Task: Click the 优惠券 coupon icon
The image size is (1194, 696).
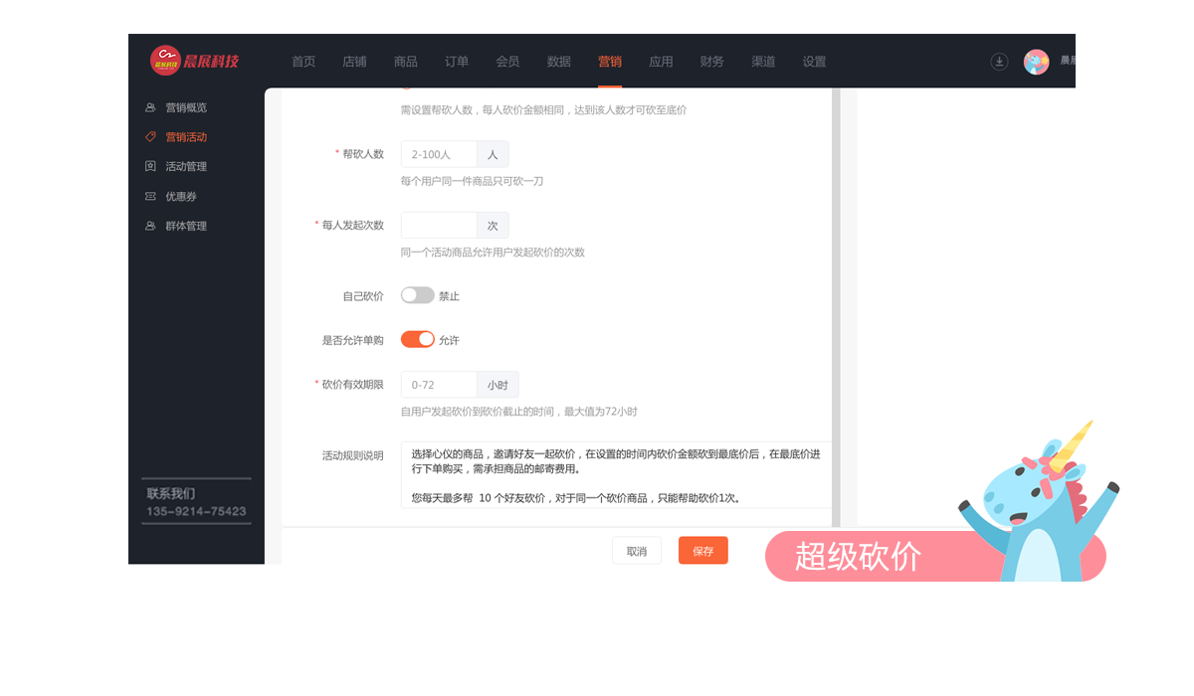Action: (x=150, y=197)
